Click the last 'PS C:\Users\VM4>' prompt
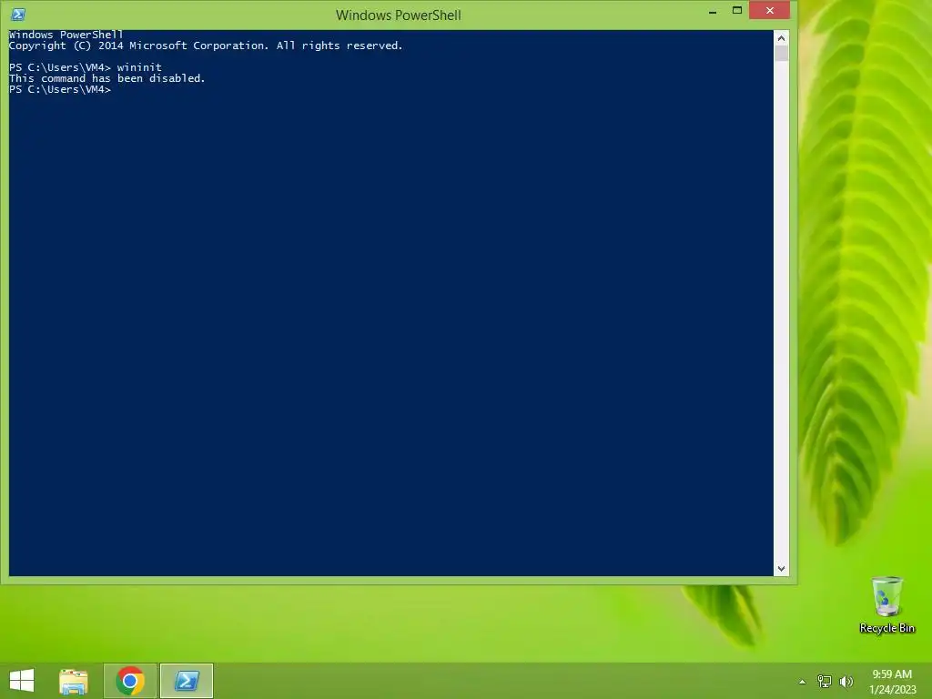The width and height of the screenshot is (932, 699). pyautogui.click(x=60, y=89)
